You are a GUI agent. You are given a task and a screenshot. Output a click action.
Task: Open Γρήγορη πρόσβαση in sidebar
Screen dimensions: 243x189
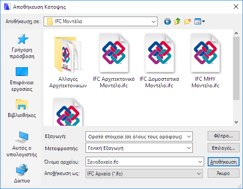click(22, 46)
